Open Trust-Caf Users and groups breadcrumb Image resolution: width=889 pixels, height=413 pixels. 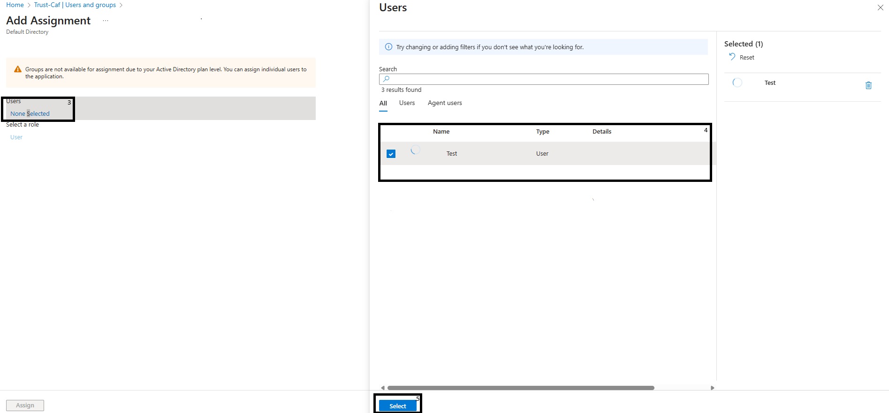(75, 5)
